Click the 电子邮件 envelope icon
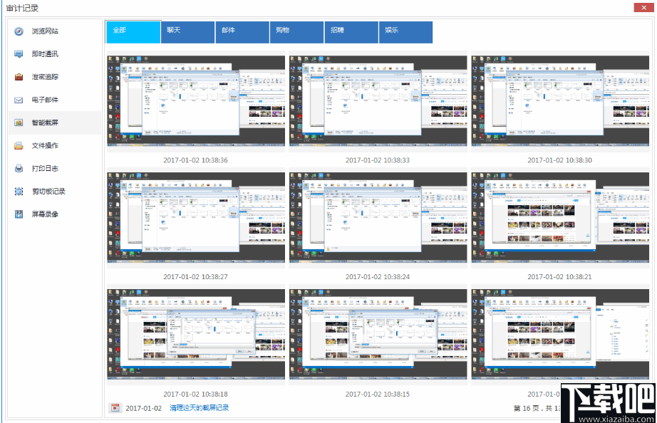The height and width of the screenshot is (423, 657). [x=19, y=100]
